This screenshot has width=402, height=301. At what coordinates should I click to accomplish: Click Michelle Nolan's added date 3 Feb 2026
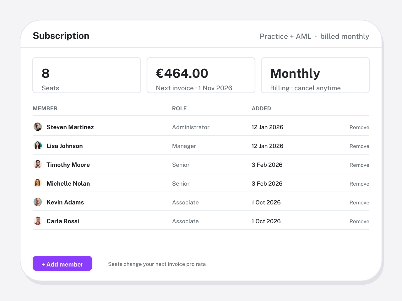pos(267,183)
